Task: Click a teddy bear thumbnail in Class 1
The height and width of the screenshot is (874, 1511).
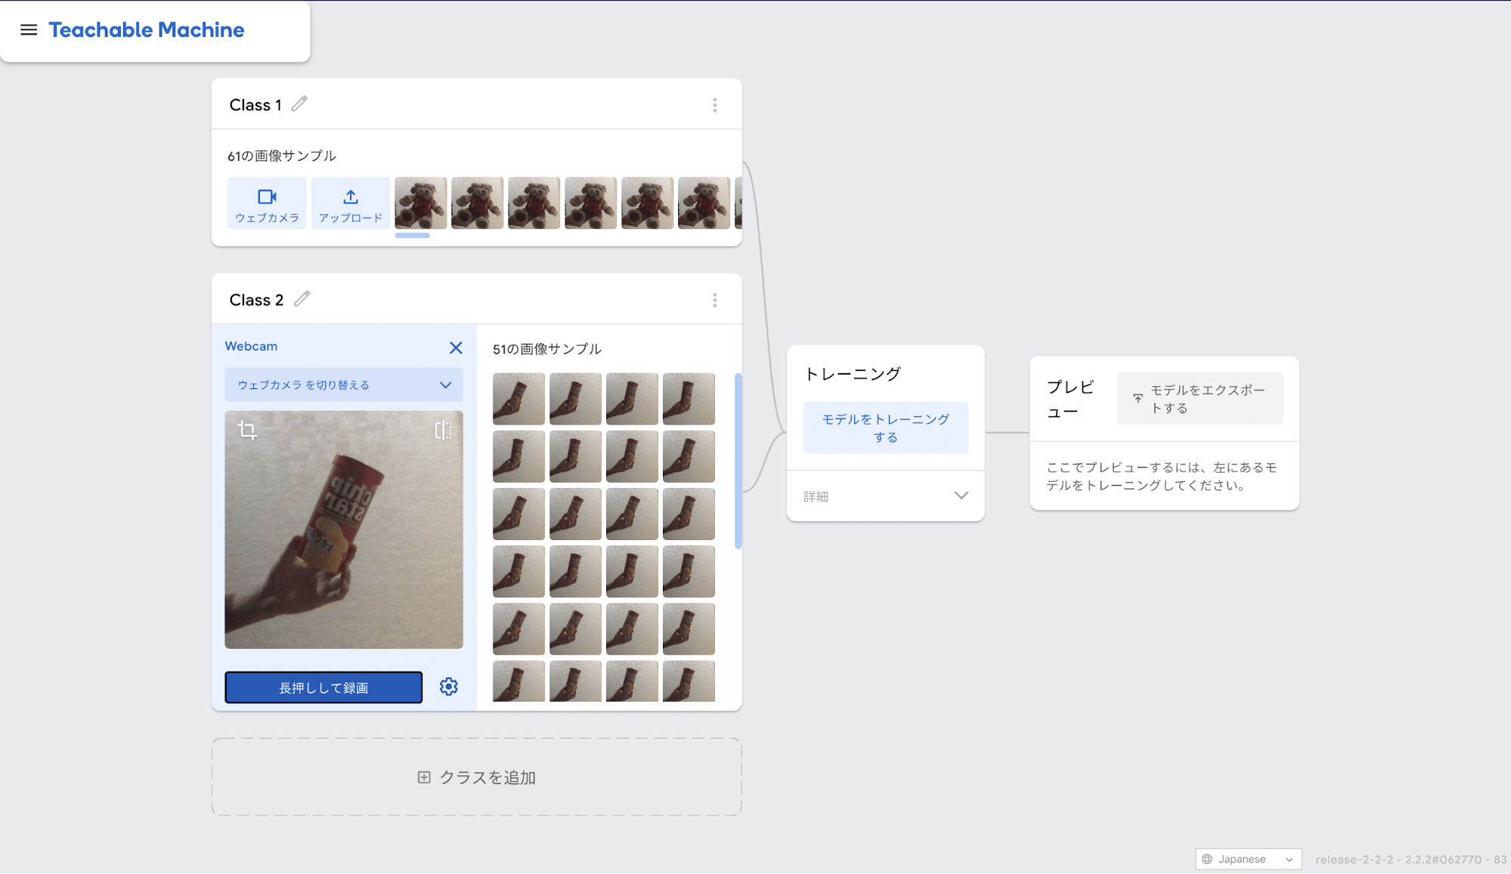Action: pyautogui.click(x=420, y=203)
